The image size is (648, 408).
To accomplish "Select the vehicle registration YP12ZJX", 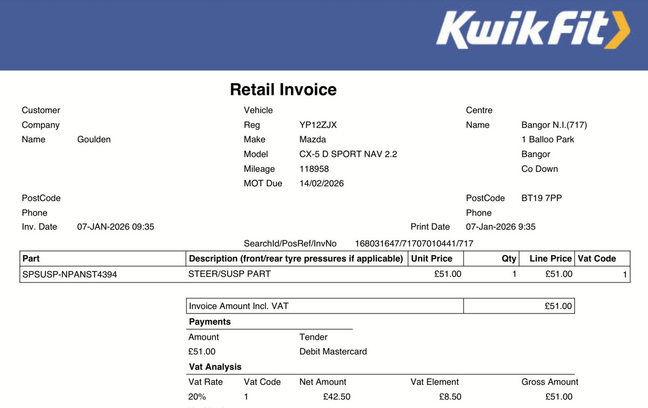I will click(318, 125).
